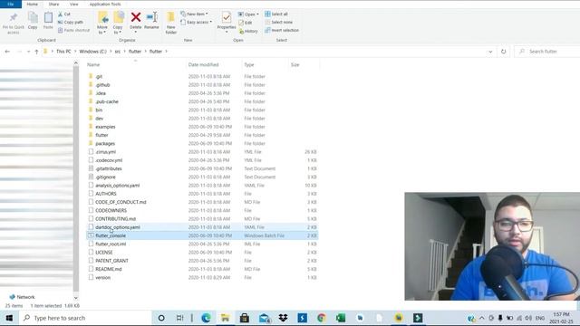Click Windows (C:) in address bar
This screenshot has height=326, width=580.
(92, 52)
